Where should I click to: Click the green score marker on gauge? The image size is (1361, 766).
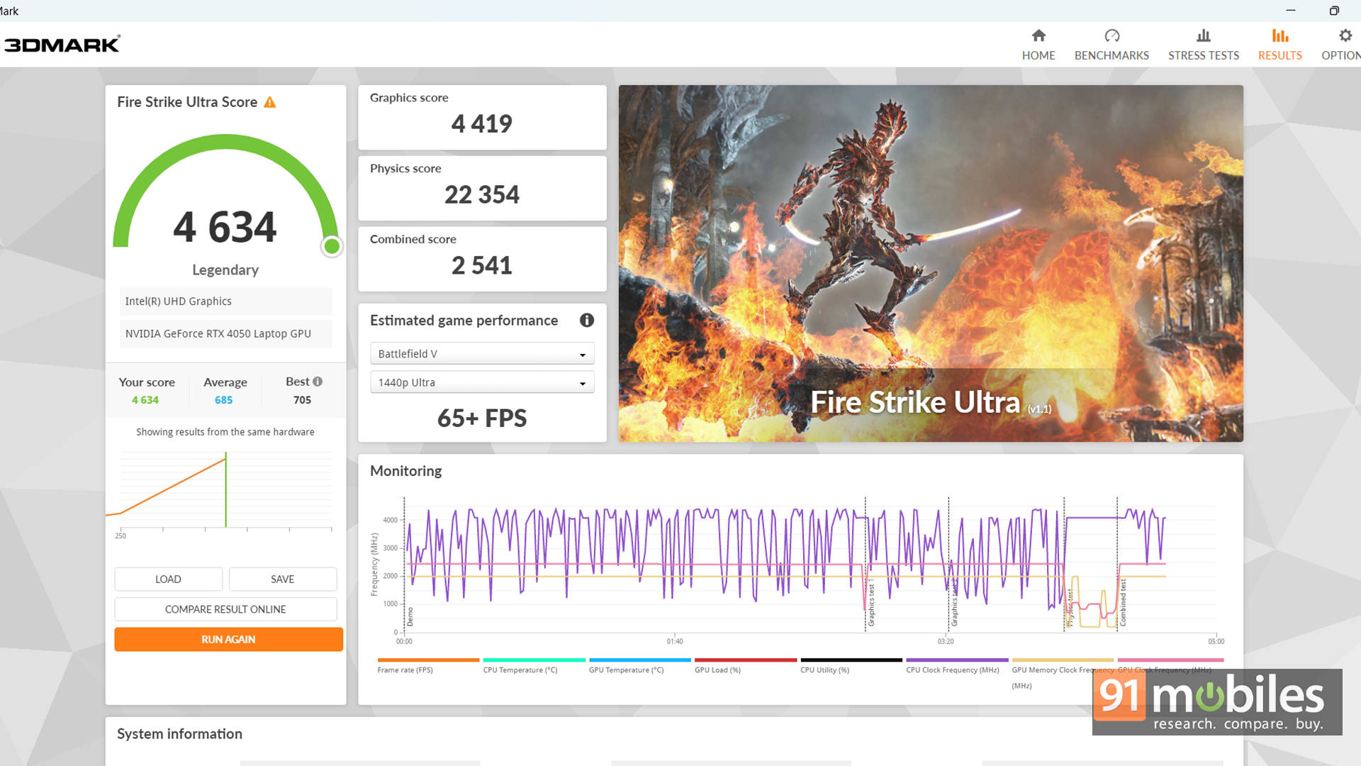coord(332,246)
